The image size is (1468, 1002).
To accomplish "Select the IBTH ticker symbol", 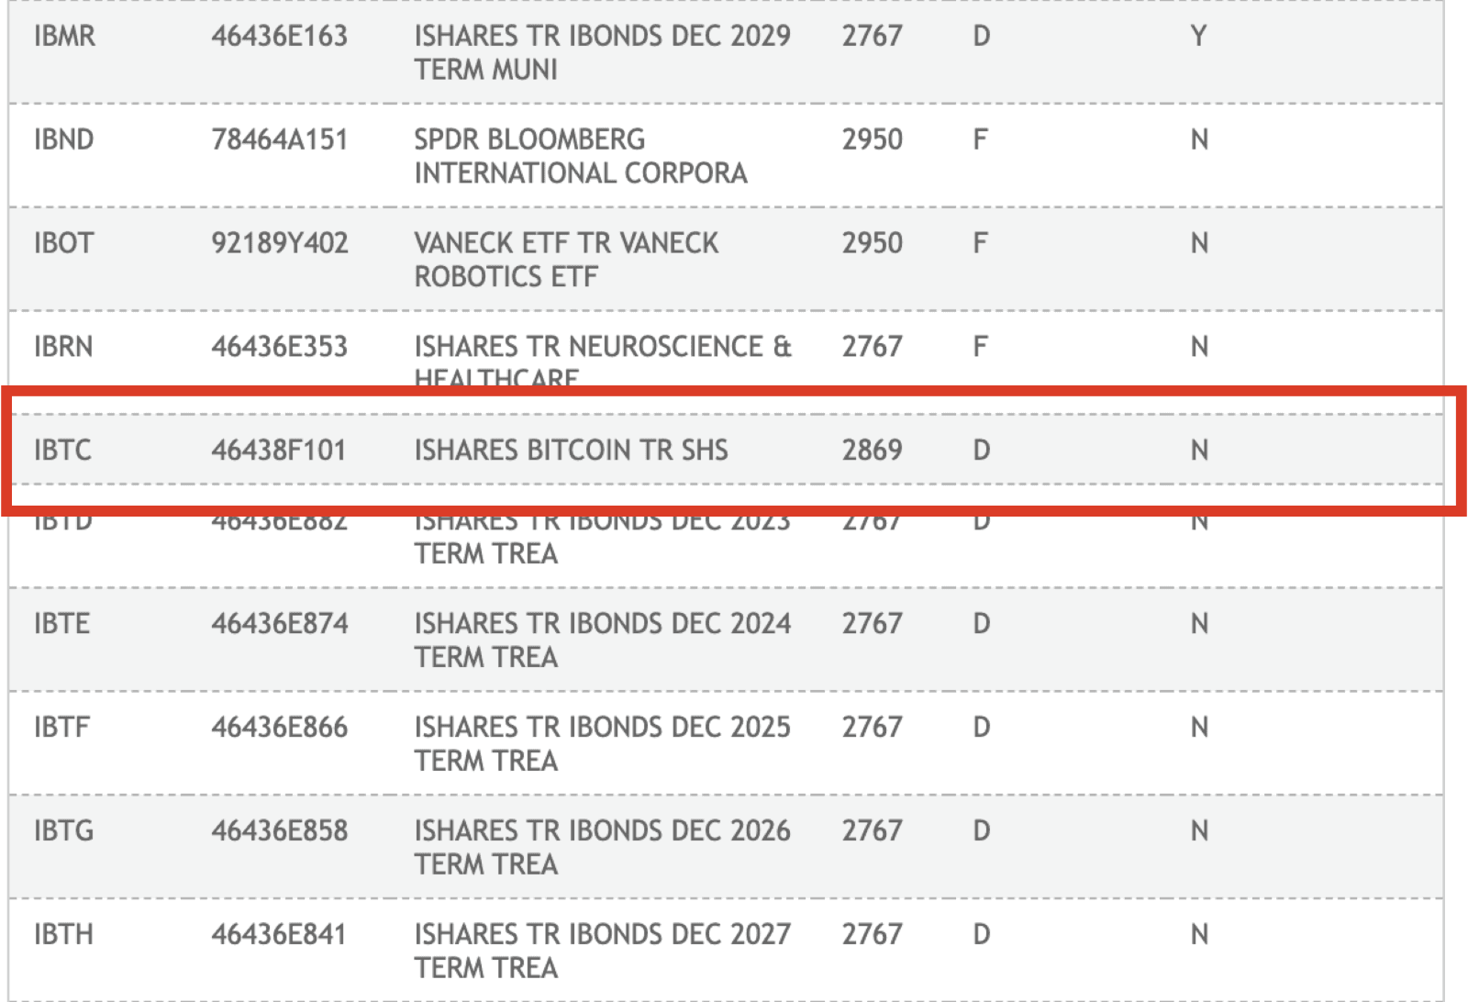I will [63, 935].
